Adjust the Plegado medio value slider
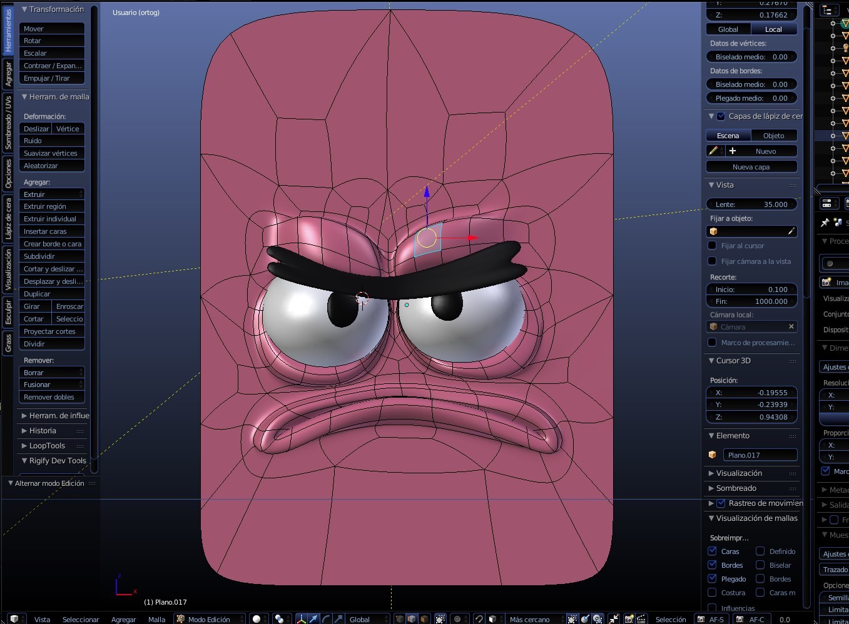Screen dimensions: 849x624 (751, 98)
